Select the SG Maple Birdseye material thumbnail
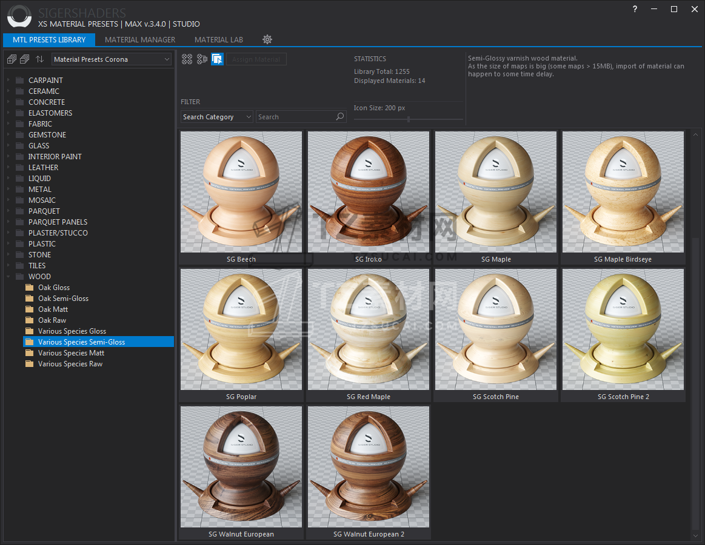Viewport: 705px width, 545px height. pyautogui.click(x=623, y=192)
